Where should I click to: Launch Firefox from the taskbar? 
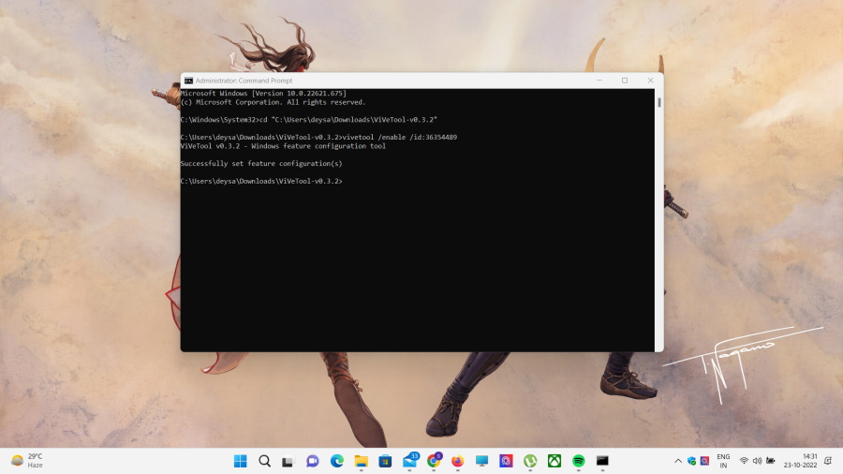[x=457, y=461]
